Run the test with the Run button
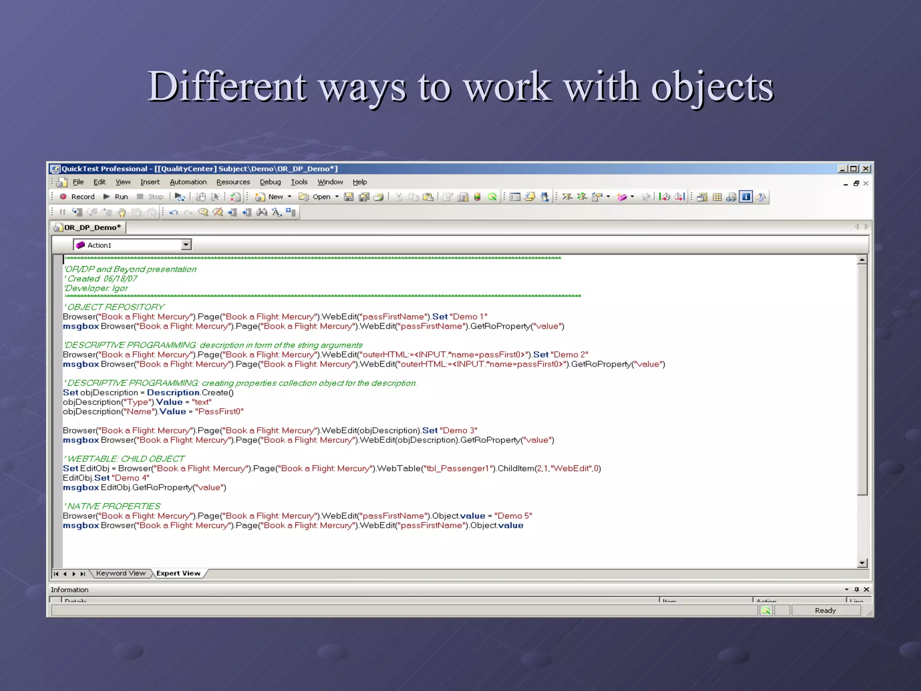921x691 pixels. [116, 197]
